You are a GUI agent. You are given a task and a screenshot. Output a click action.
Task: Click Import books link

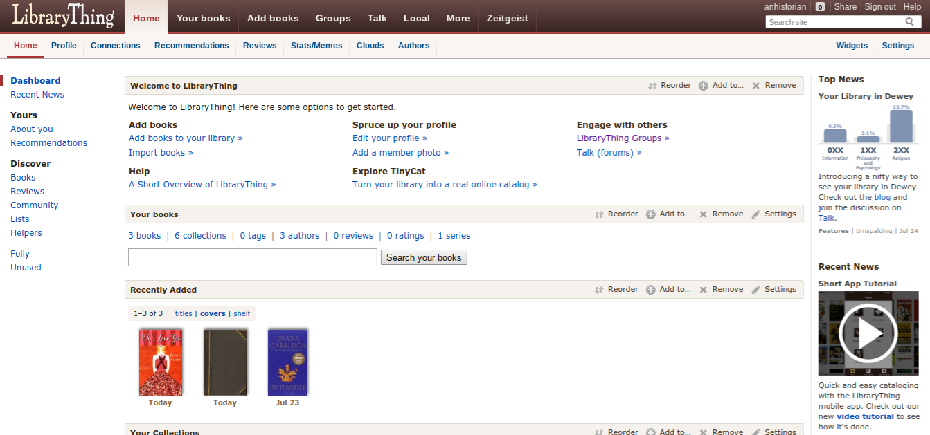161,153
